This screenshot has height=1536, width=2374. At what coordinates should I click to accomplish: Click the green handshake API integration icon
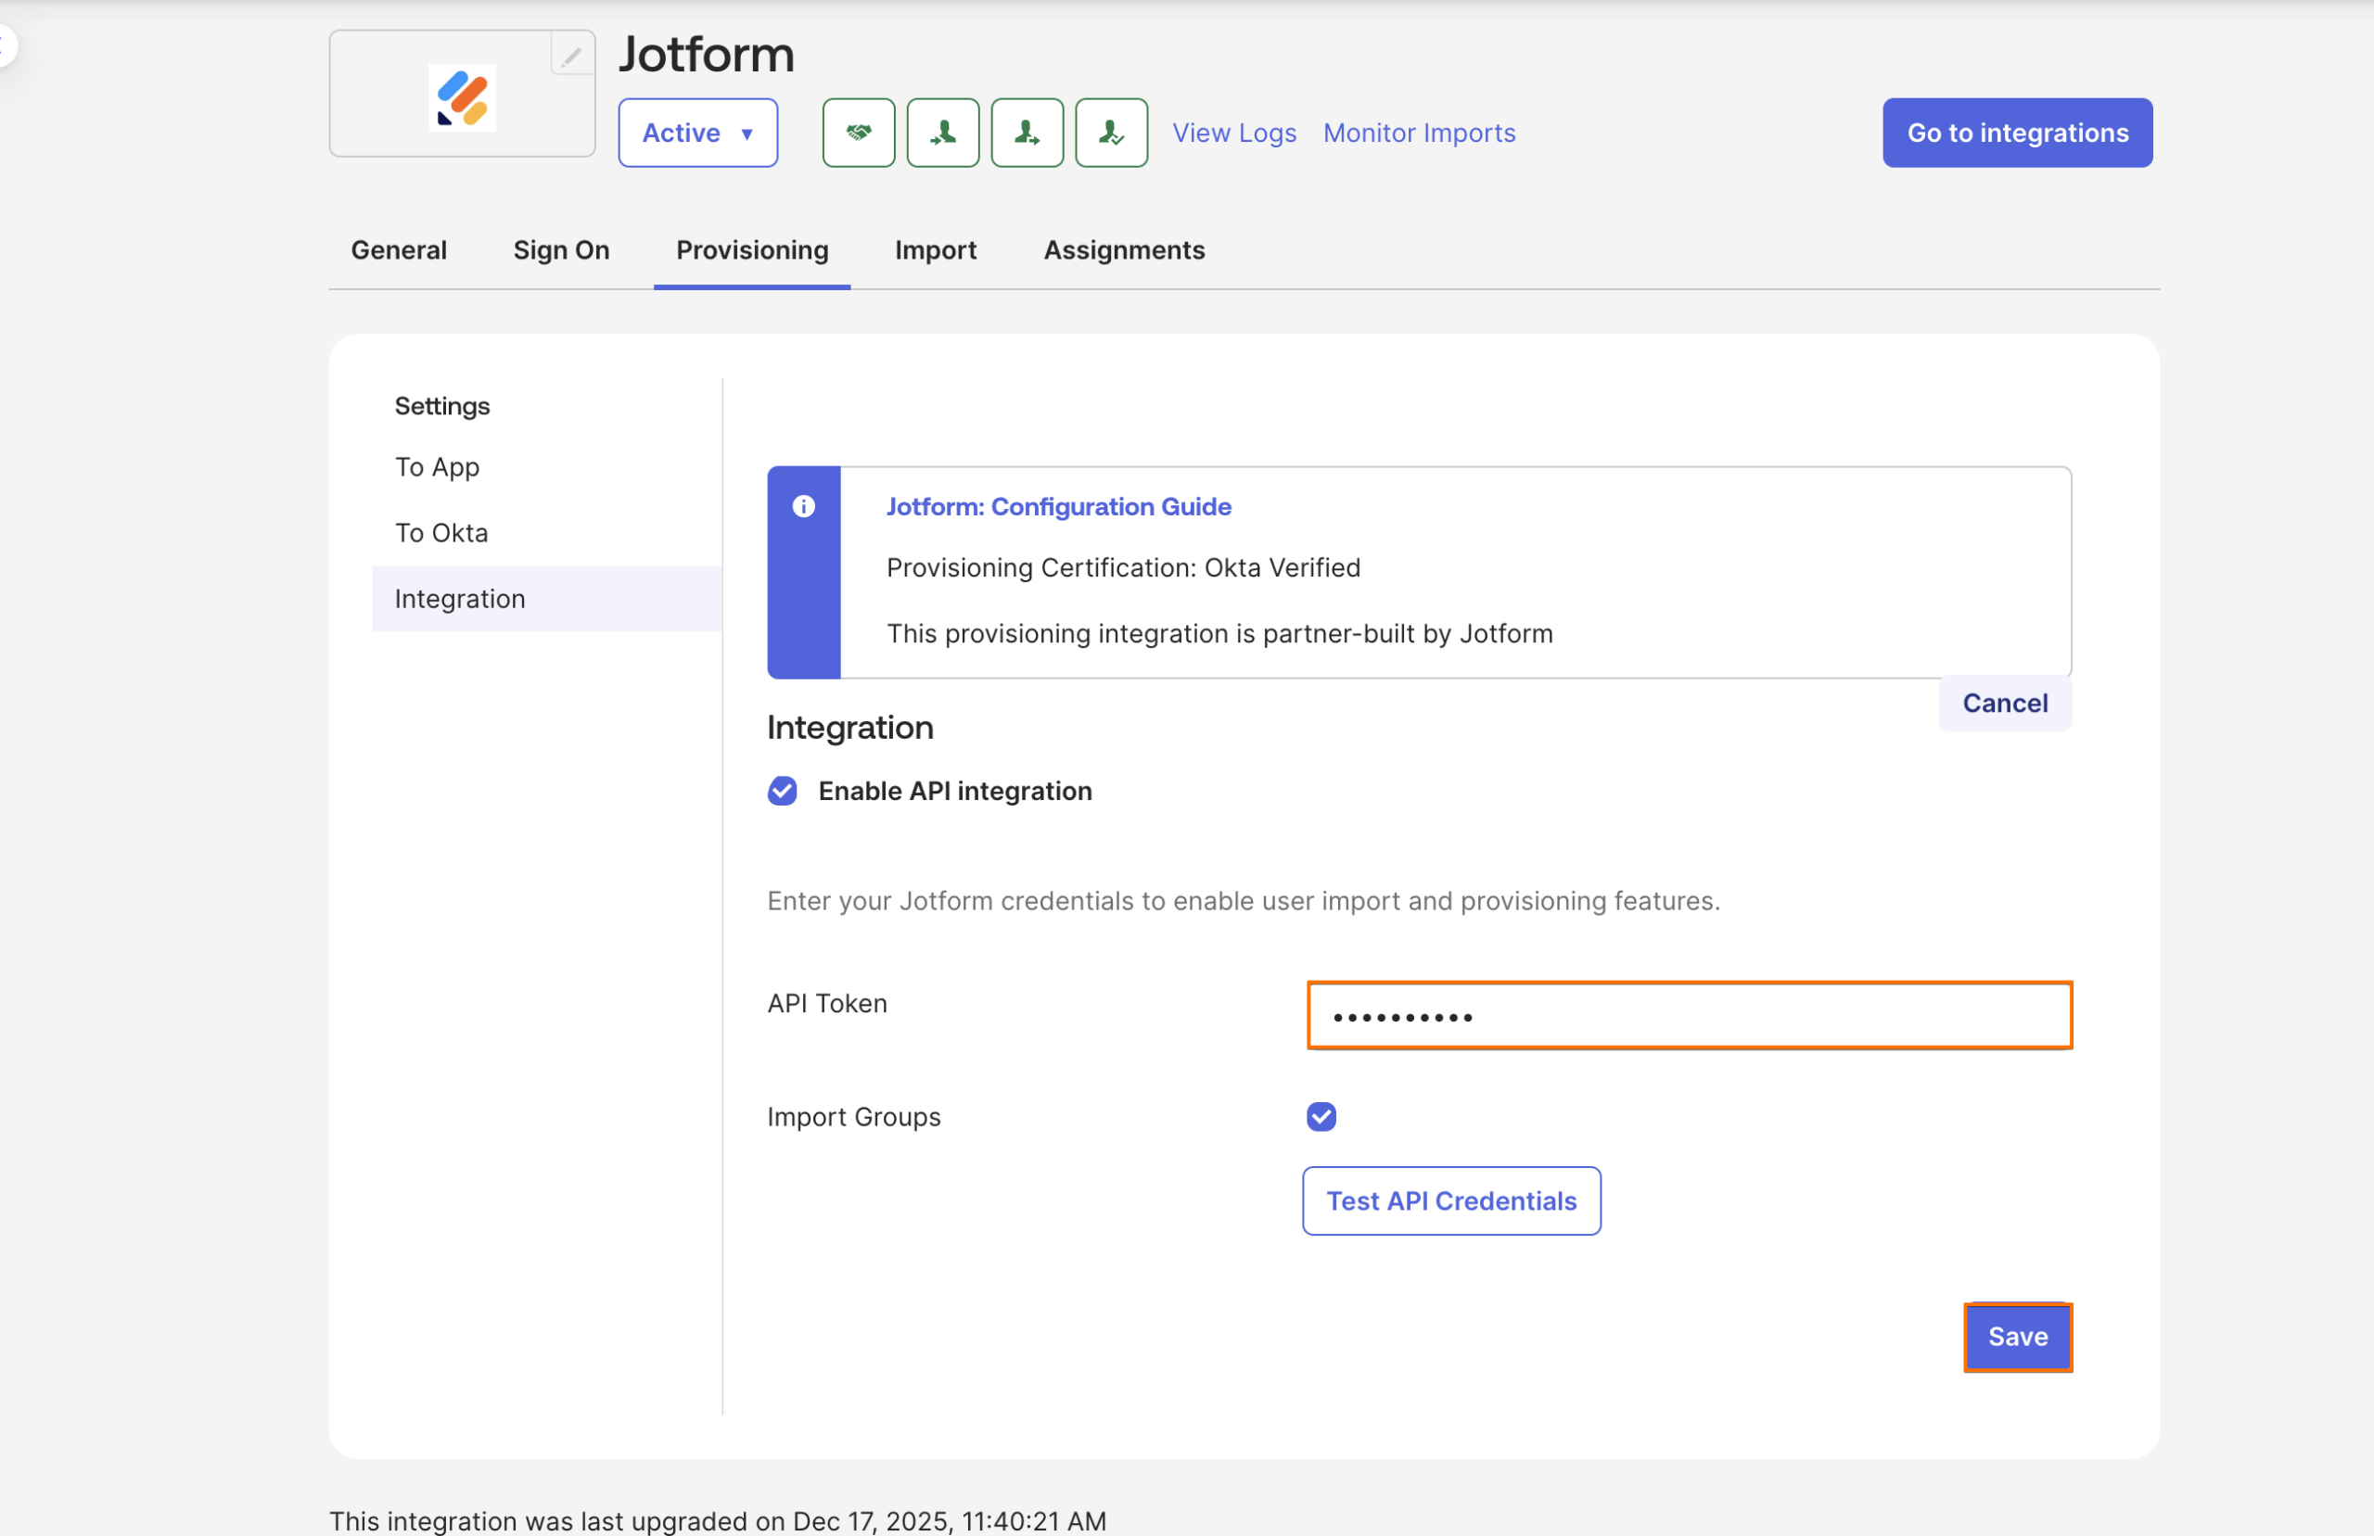tap(858, 133)
